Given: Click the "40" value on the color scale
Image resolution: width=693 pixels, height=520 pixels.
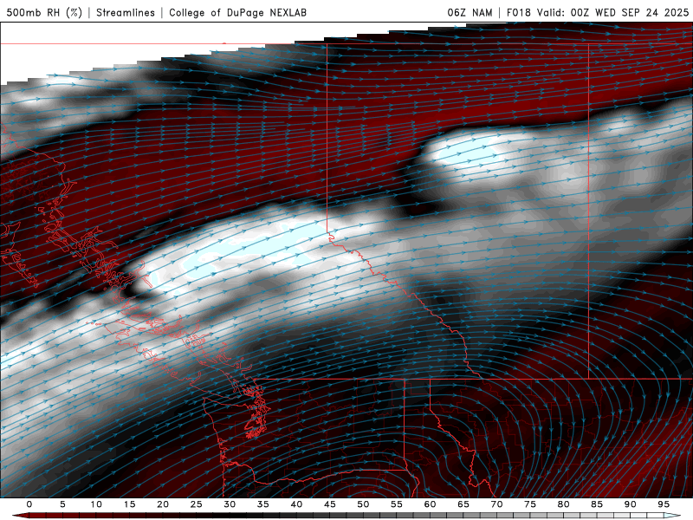Looking at the screenshot, I should pos(296,504).
